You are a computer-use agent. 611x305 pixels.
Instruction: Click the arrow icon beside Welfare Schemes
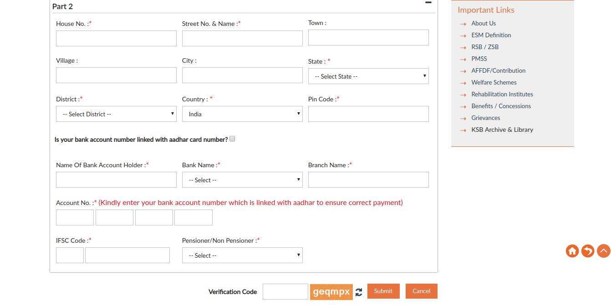pyautogui.click(x=464, y=83)
